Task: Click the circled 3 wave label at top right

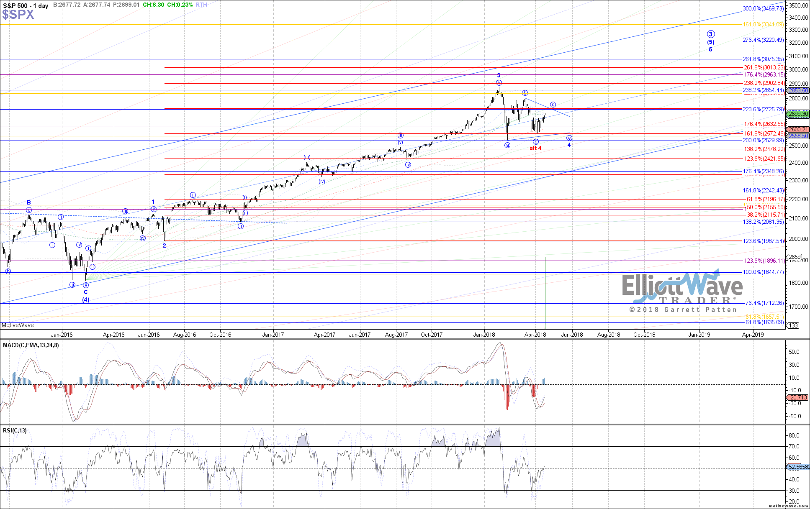Action: click(711, 34)
